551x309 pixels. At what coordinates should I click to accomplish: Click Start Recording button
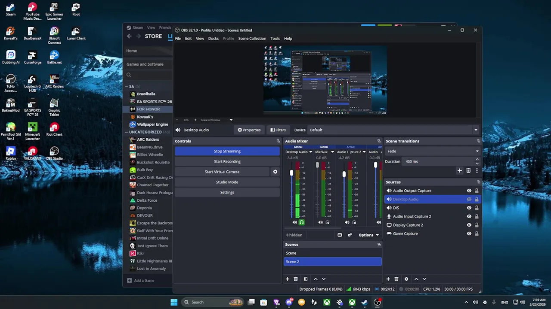pyautogui.click(x=227, y=161)
